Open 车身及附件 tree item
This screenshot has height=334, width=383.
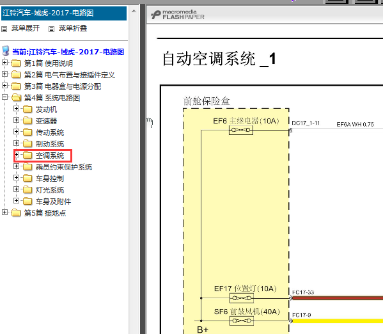(54, 202)
